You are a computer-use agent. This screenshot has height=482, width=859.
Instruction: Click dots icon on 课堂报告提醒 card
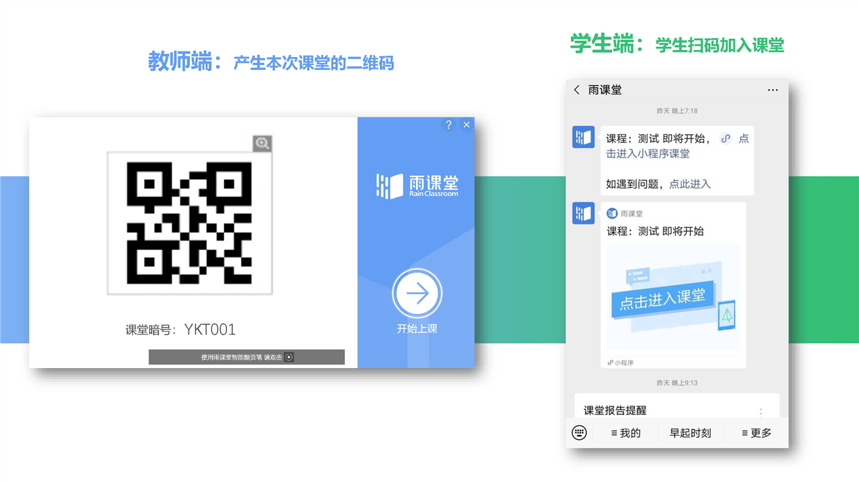coord(760,412)
